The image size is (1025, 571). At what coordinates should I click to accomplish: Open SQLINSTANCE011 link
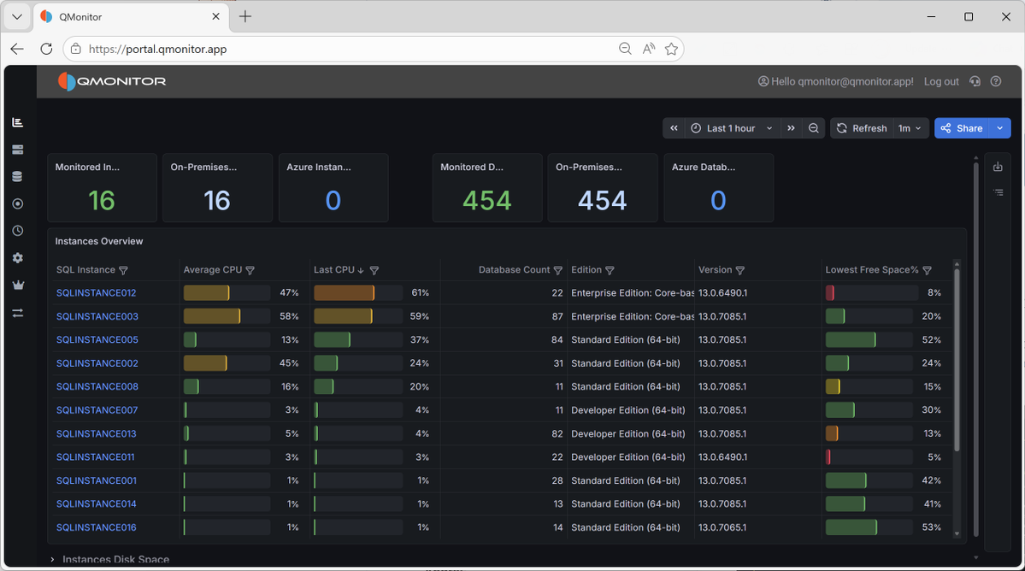(x=96, y=457)
